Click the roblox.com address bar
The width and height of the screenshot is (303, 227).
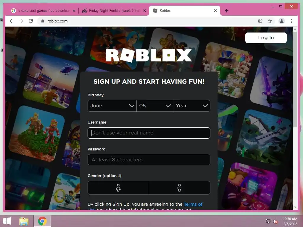(x=147, y=21)
